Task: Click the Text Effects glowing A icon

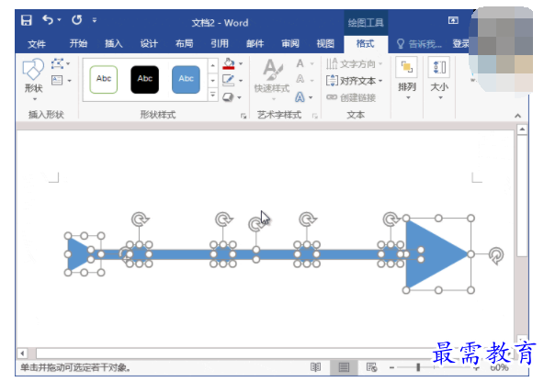Action: pyautogui.click(x=300, y=97)
